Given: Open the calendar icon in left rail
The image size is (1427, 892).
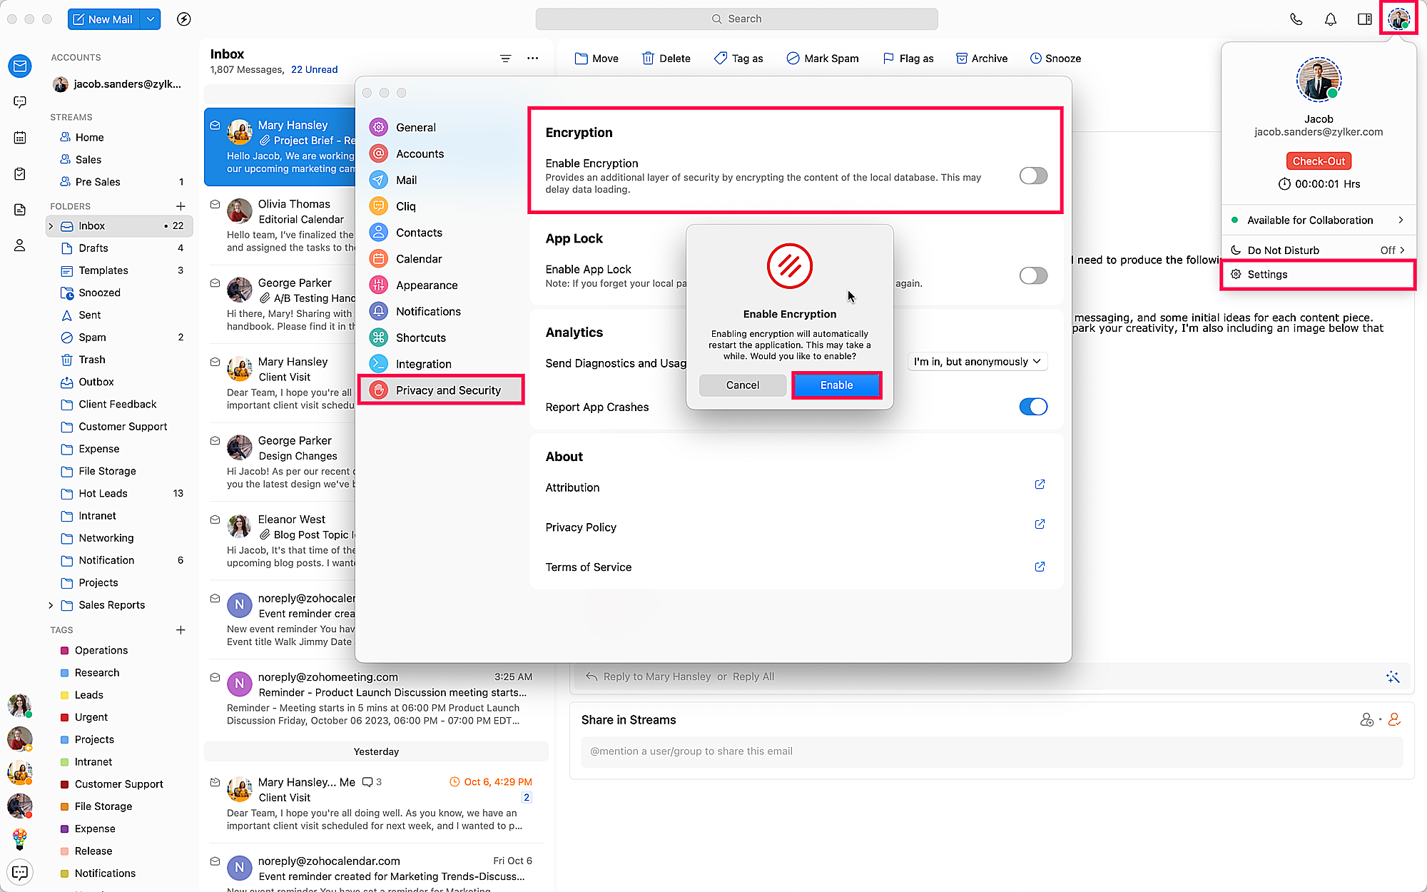Looking at the screenshot, I should coord(20,138).
